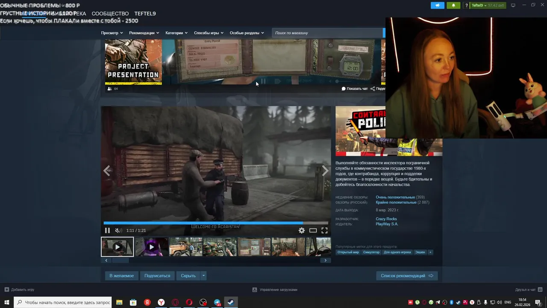The image size is (547, 308).
Task: Open the Windows Start menu
Action: pos(7,302)
